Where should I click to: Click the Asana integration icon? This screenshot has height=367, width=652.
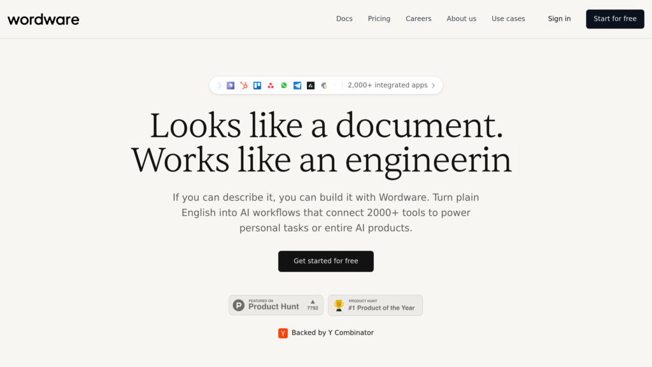(x=271, y=85)
